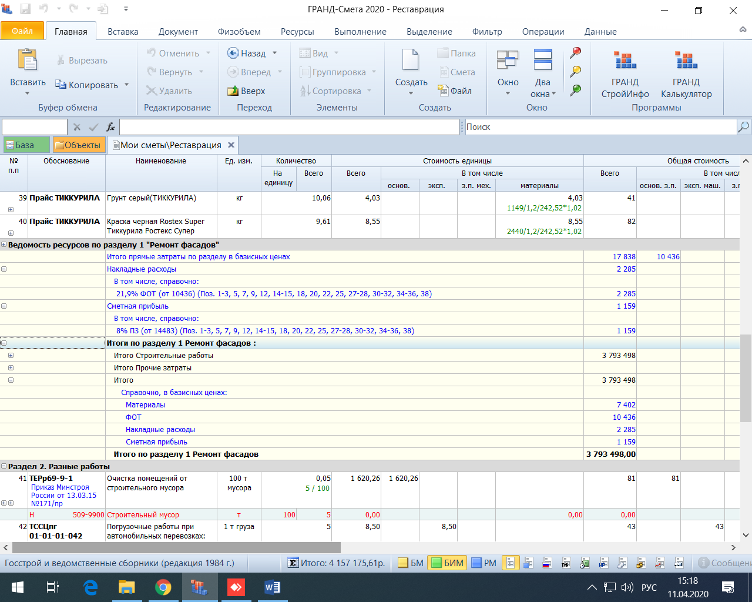Click the search magnifier icon

pyautogui.click(x=744, y=126)
